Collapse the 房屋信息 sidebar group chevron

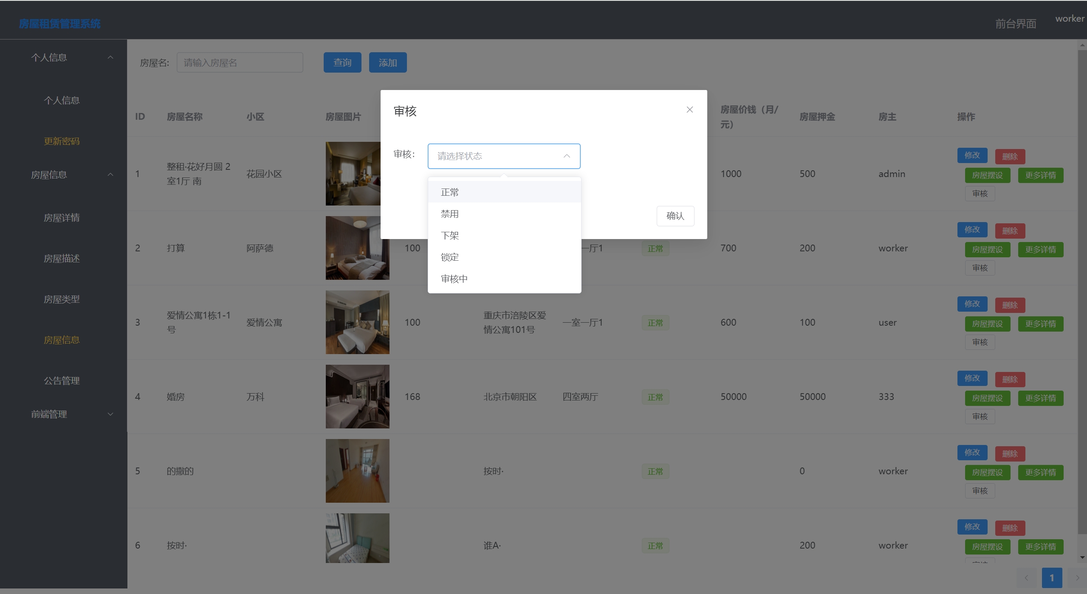coord(110,175)
